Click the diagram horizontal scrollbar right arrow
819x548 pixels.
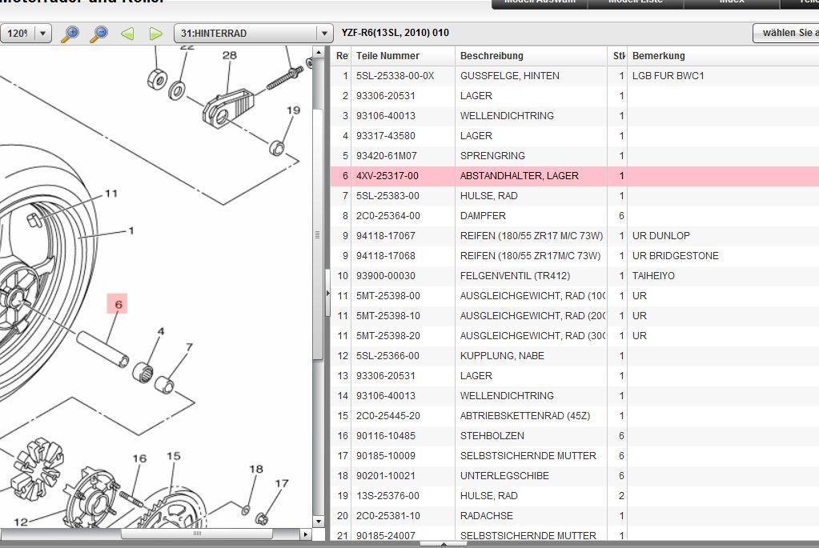pyautogui.click(x=306, y=534)
